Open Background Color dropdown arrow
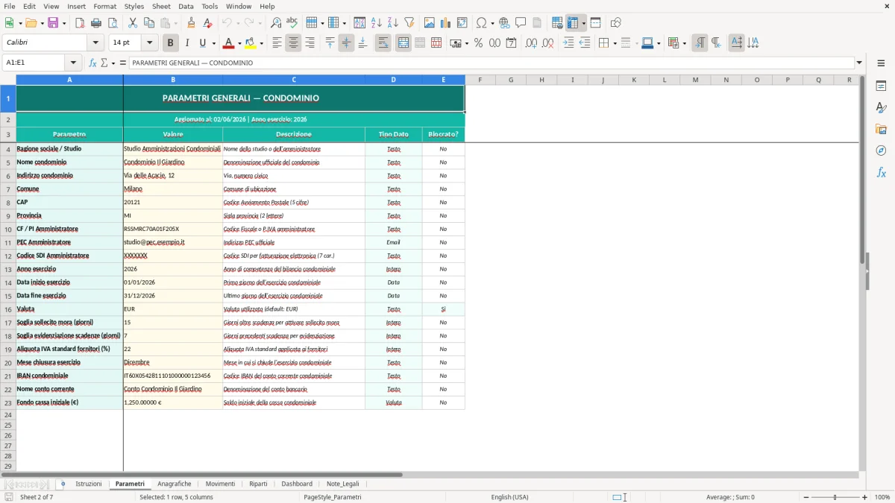This screenshot has height=503, width=895. tap(262, 43)
